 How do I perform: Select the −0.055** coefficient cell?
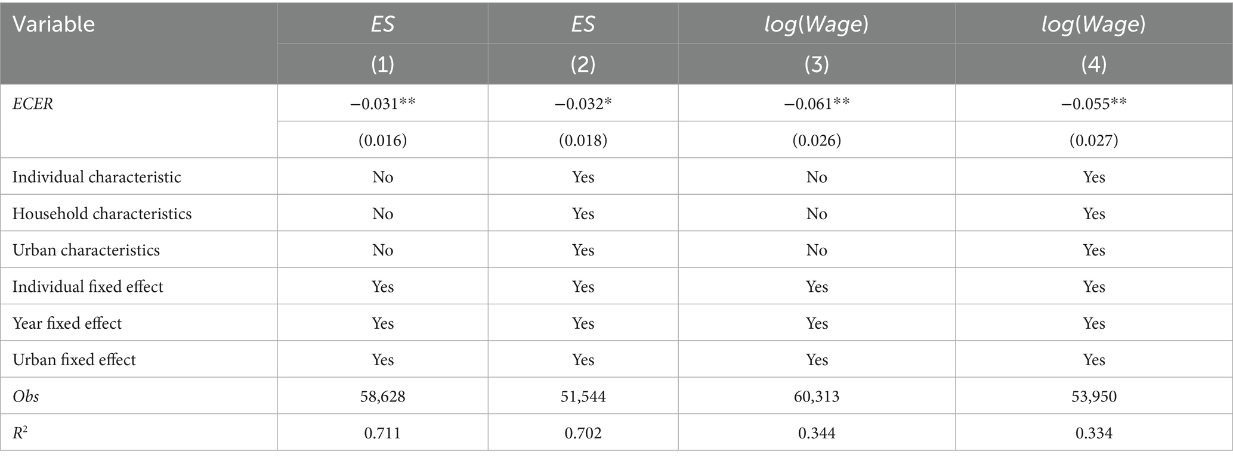pos(1094,104)
